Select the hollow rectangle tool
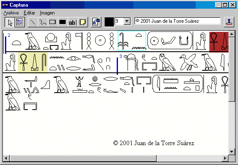The image size is (238, 165). (x=52, y=22)
